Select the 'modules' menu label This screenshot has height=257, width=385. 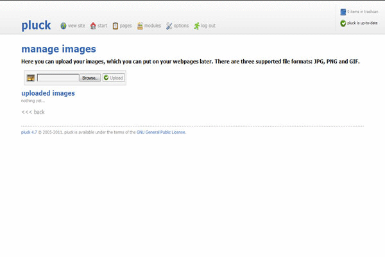point(153,26)
